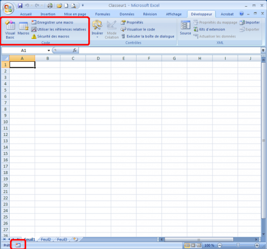Click the vertical scrollbar up arrow

click(264, 60)
